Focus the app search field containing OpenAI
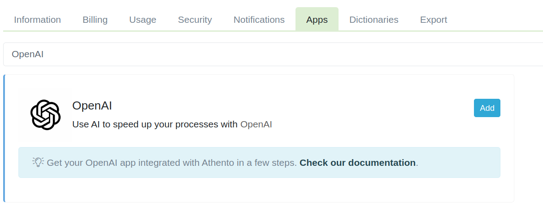The image size is (543, 215). pyautogui.click(x=269, y=55)
